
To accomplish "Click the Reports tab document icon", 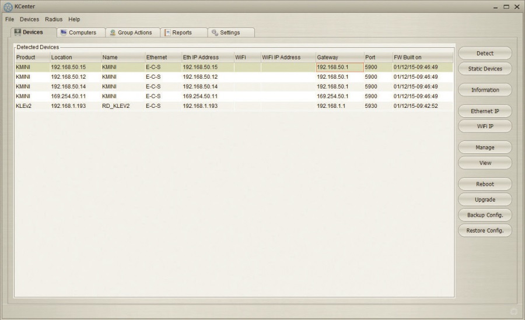I will [167, 33].
